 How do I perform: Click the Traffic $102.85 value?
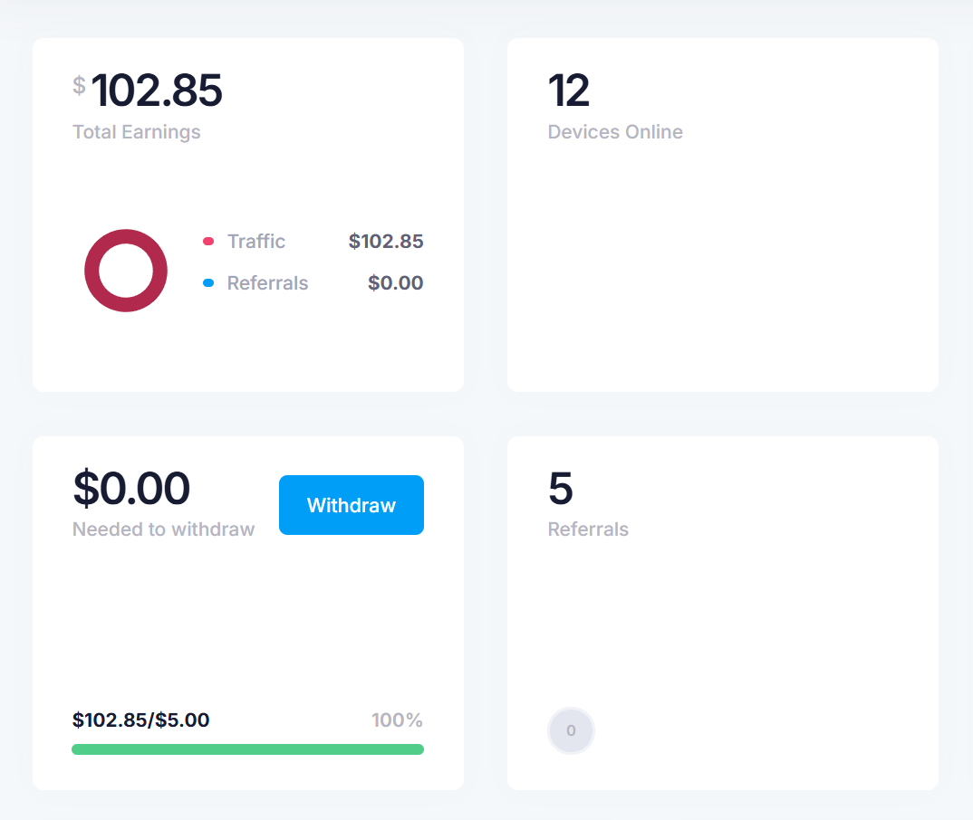pyautogui.click(x=386, y=241)
